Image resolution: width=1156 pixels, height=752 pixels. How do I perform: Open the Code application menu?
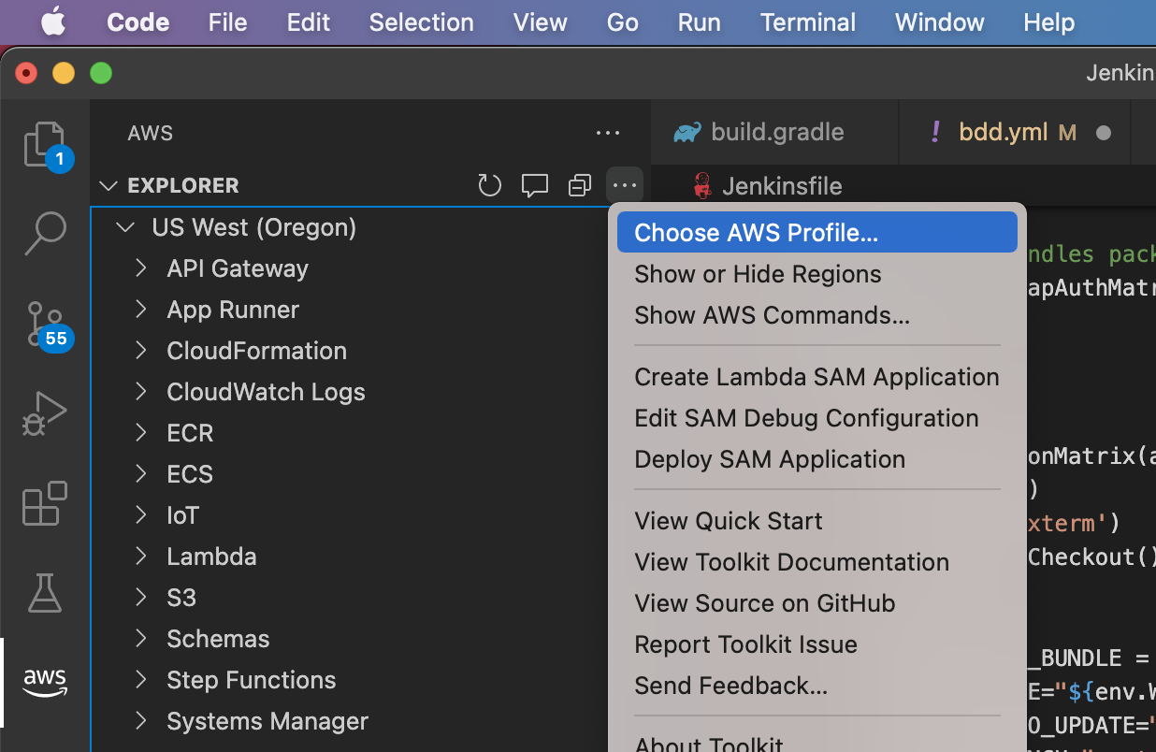(138, 22)
